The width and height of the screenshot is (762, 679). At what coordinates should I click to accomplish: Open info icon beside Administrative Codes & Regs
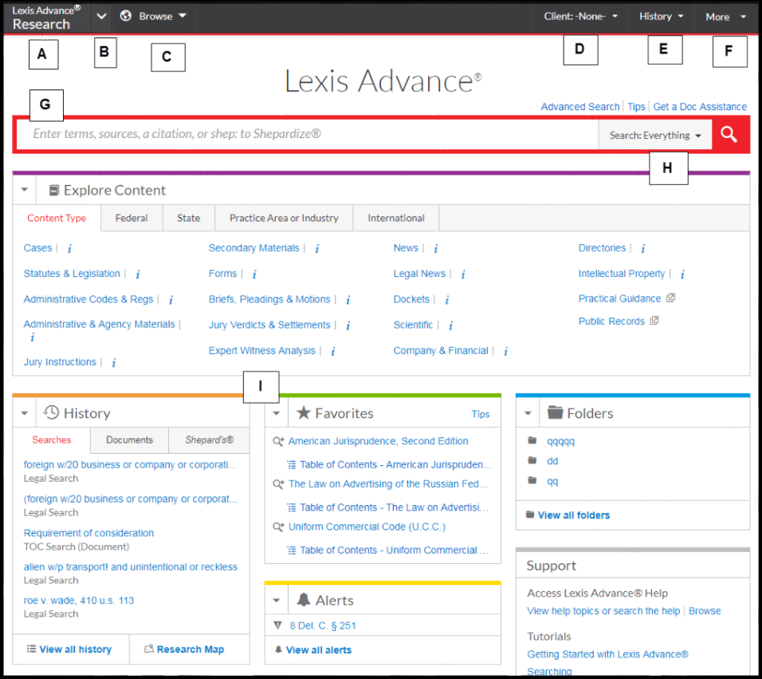tap(171, 300)
